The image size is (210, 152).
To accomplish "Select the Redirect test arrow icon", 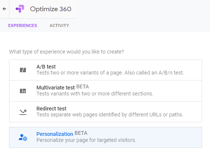I will [23, 112].
